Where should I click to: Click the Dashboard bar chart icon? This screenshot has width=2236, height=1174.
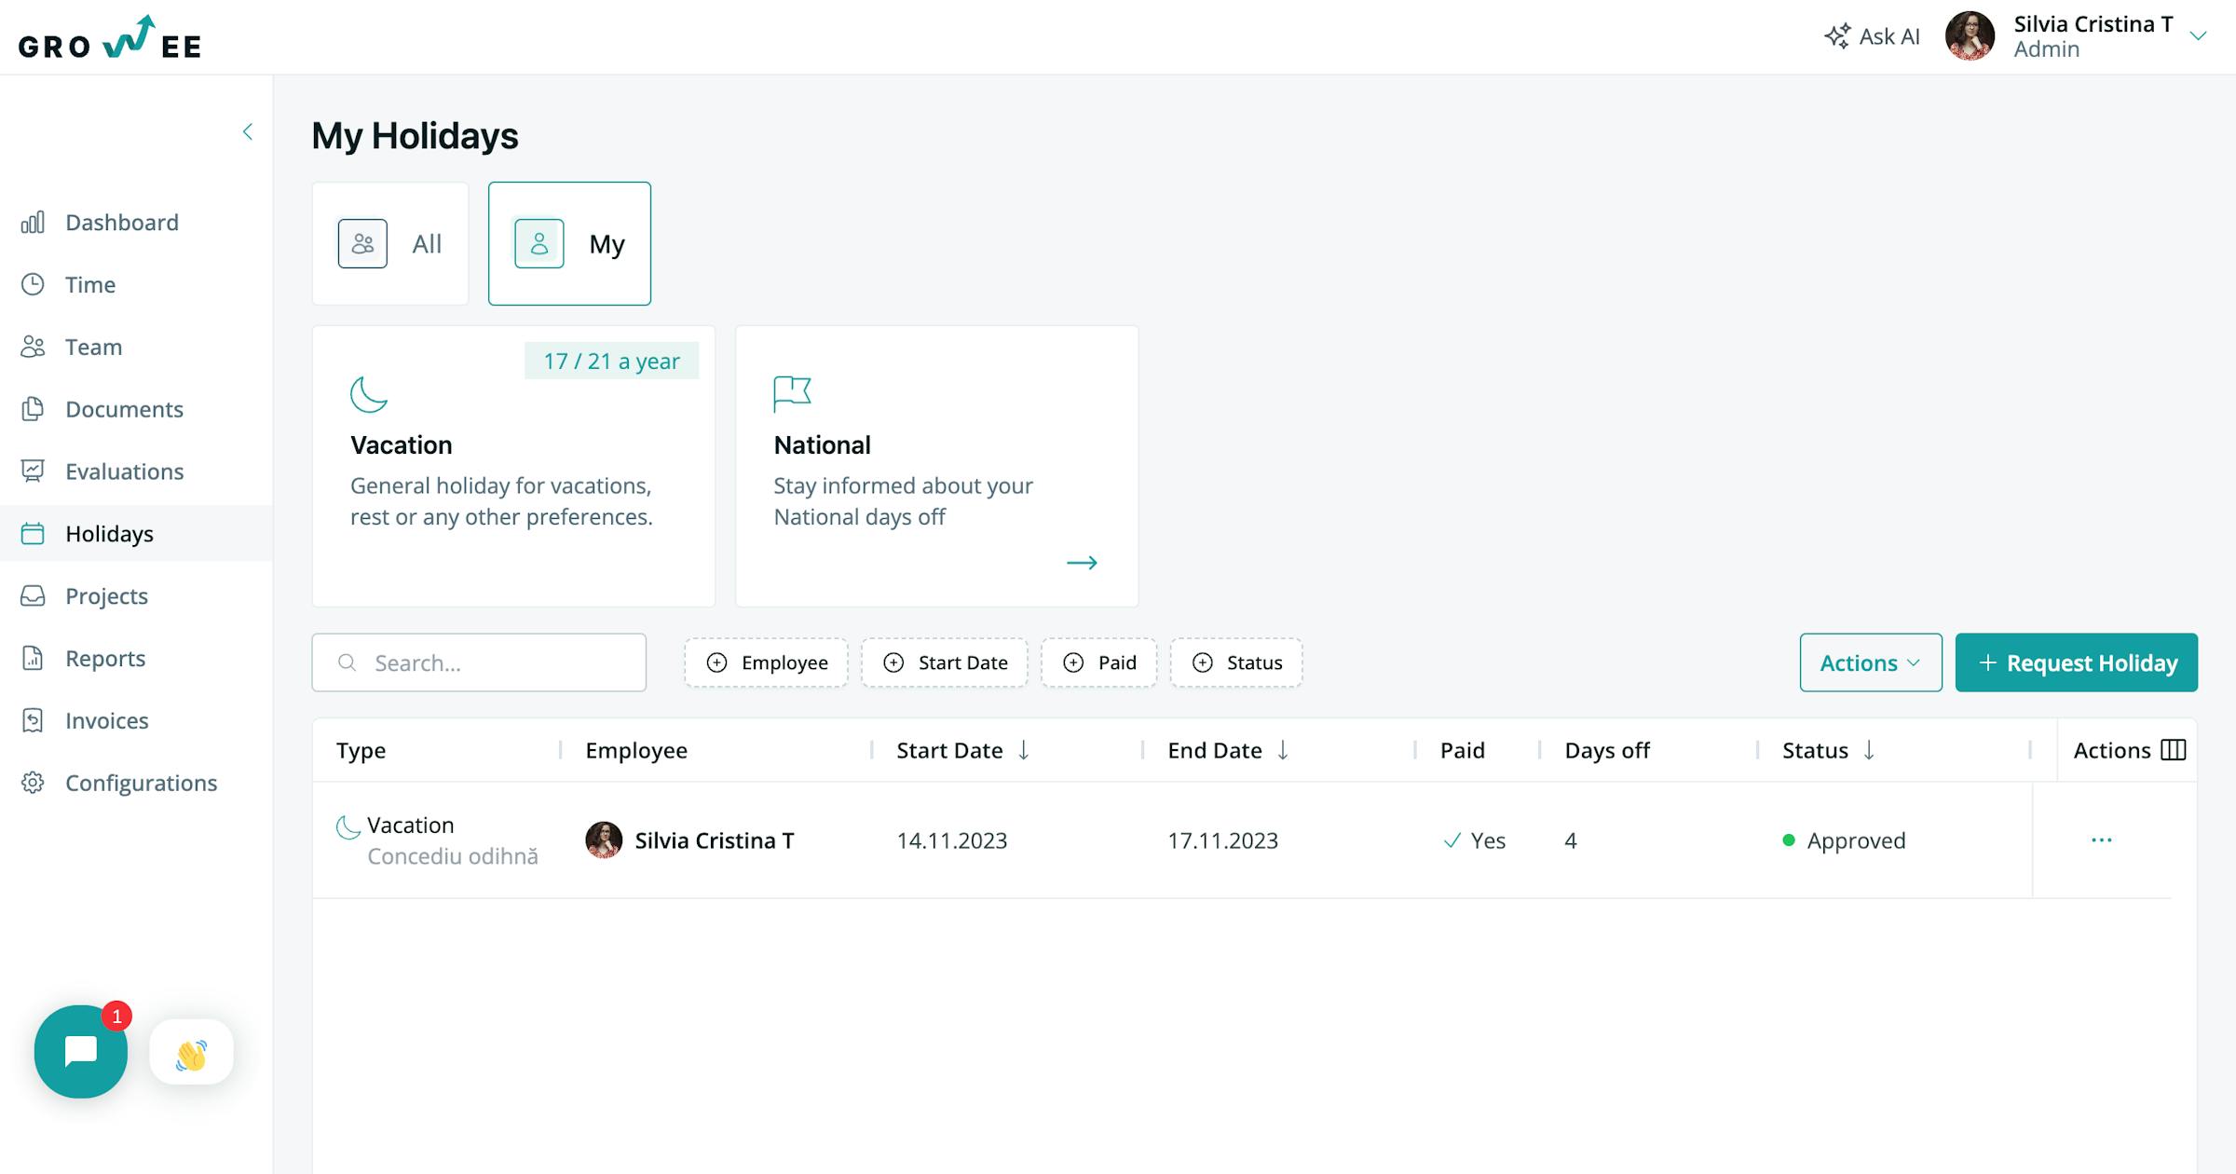[x=33, y=222]
